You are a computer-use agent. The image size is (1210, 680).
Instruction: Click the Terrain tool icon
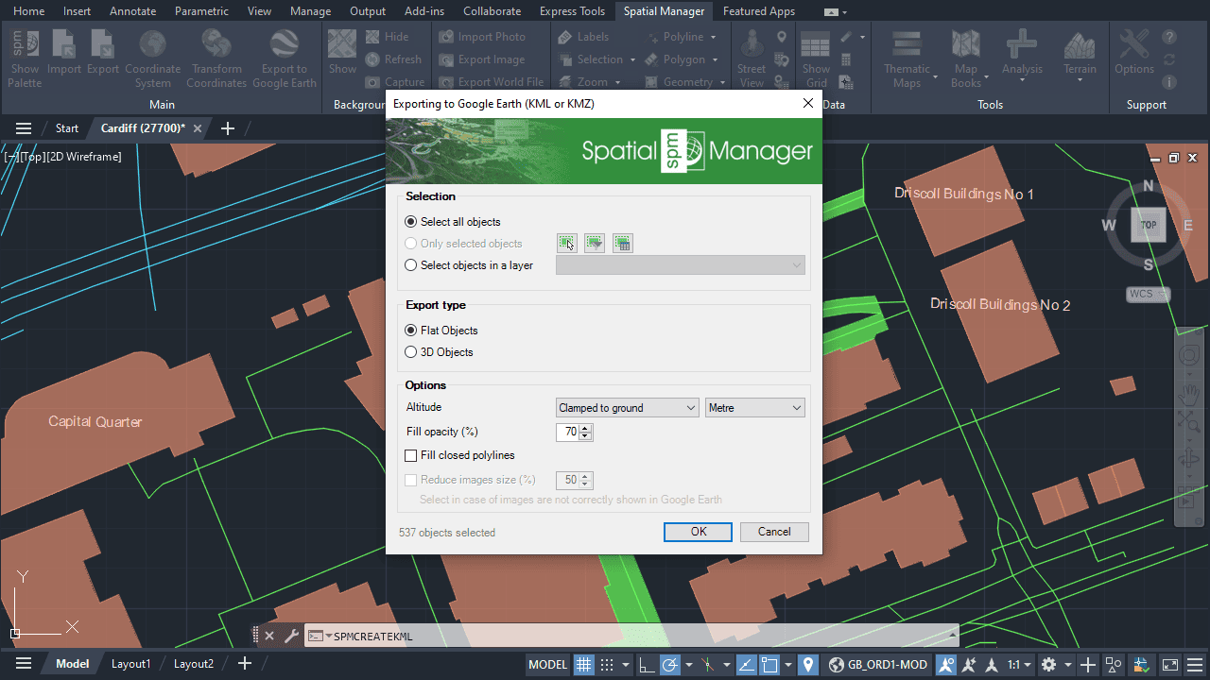pyautogui.click(x=1080, y=44)
